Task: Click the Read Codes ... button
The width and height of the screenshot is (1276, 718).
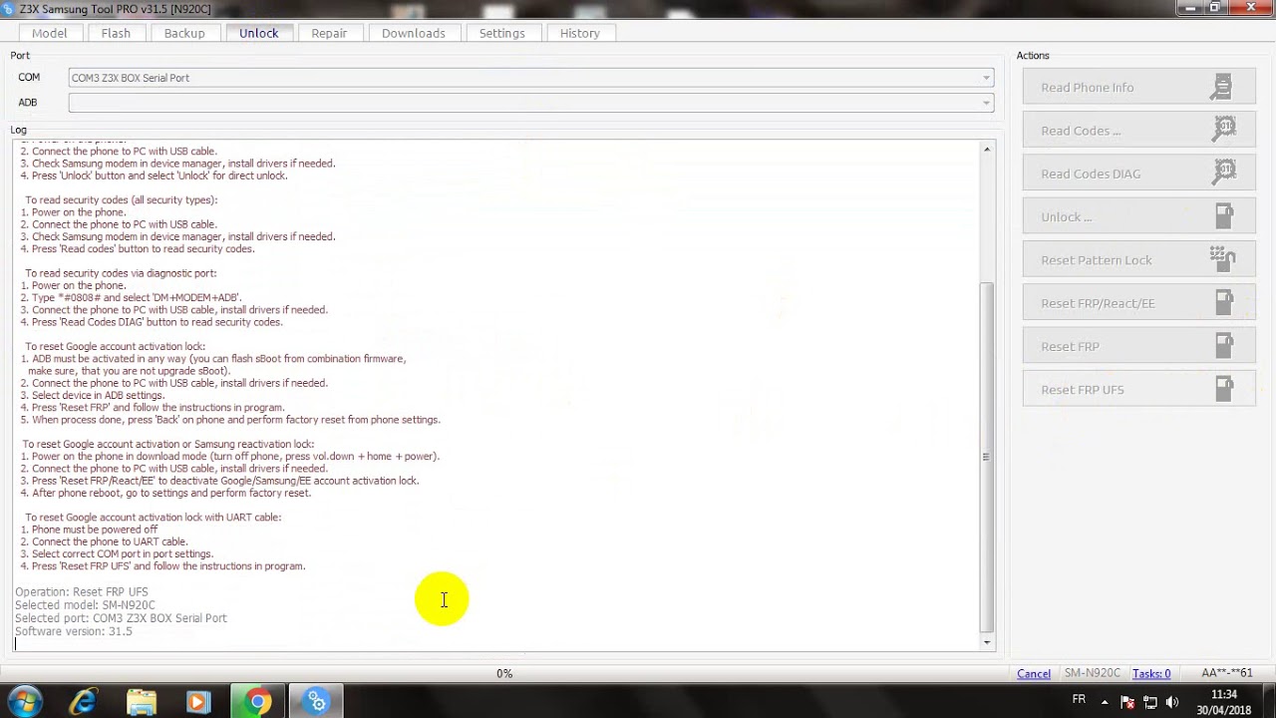Action: (x=1138, y=131)
